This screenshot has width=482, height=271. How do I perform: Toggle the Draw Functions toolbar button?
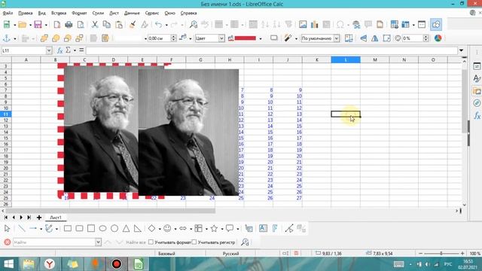pos(436,25)
